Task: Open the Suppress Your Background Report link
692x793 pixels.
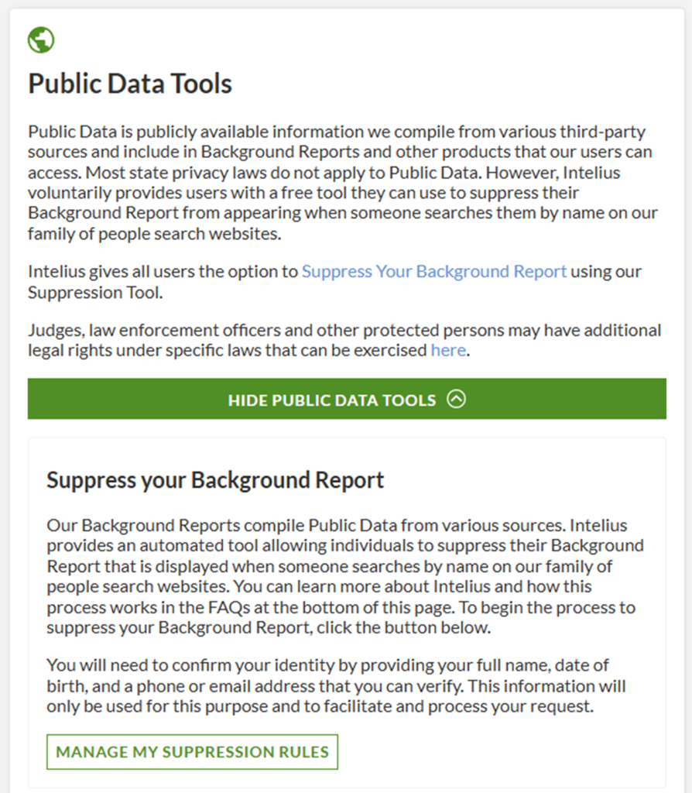Action: (433, 272)
